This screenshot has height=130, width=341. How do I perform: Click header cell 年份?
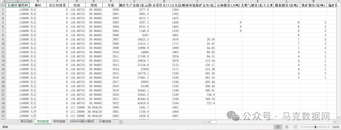click(x=111, y=5)
